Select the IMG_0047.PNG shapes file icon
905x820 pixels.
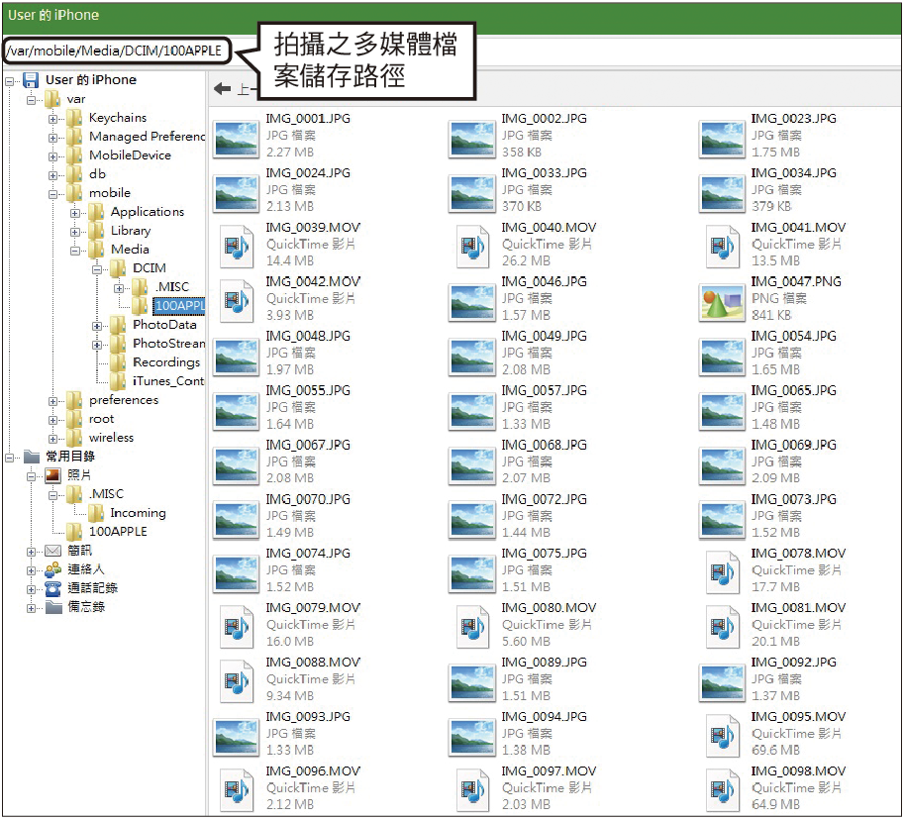[721, 303]
